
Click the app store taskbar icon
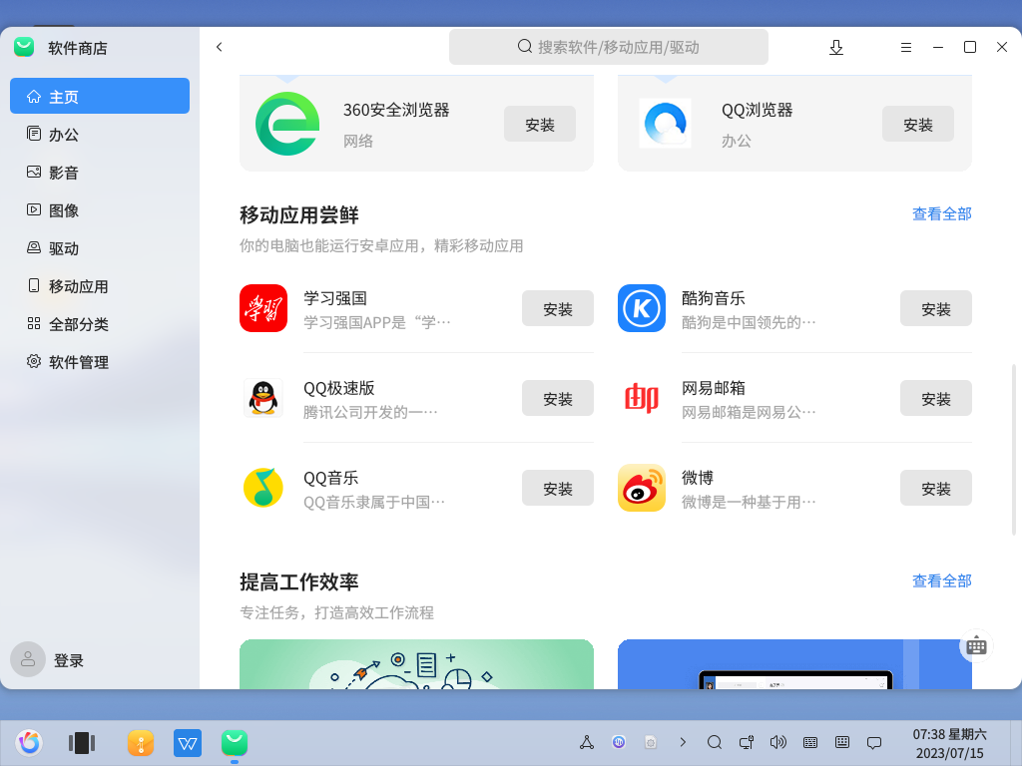click(235, 742)
